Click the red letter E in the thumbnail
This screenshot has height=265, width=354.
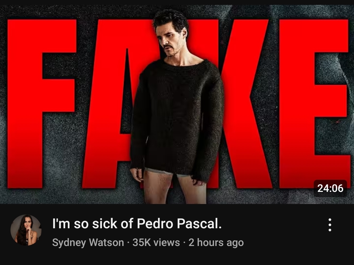pos(314,104)
